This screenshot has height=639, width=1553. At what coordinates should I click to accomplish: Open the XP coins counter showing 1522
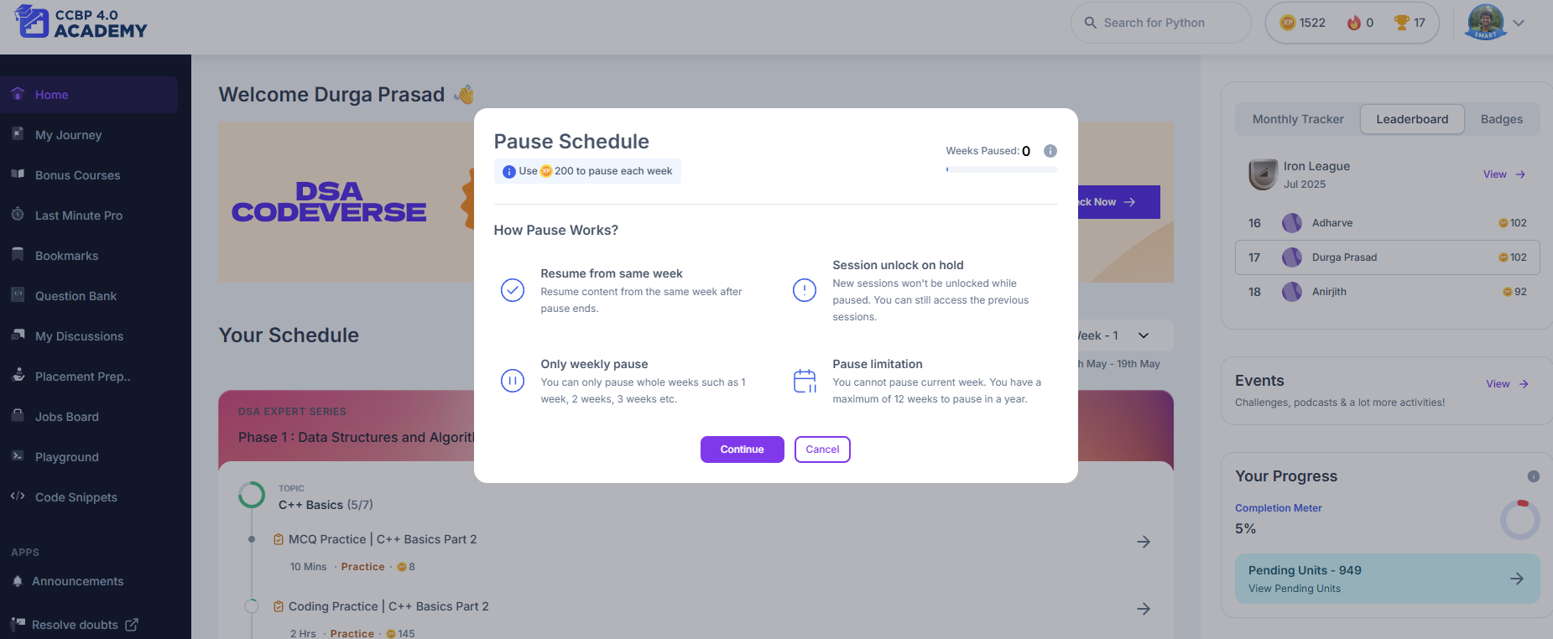point(1302,23)
